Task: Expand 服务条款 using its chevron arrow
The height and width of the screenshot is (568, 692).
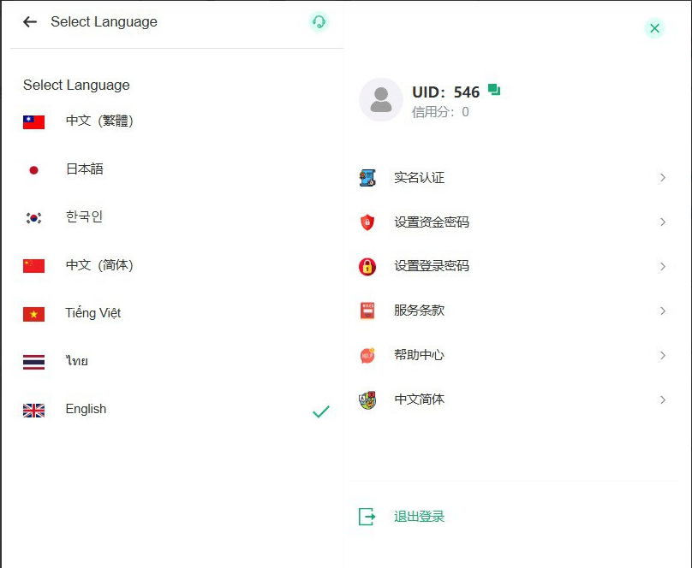Action: click(x=663, y=311)
